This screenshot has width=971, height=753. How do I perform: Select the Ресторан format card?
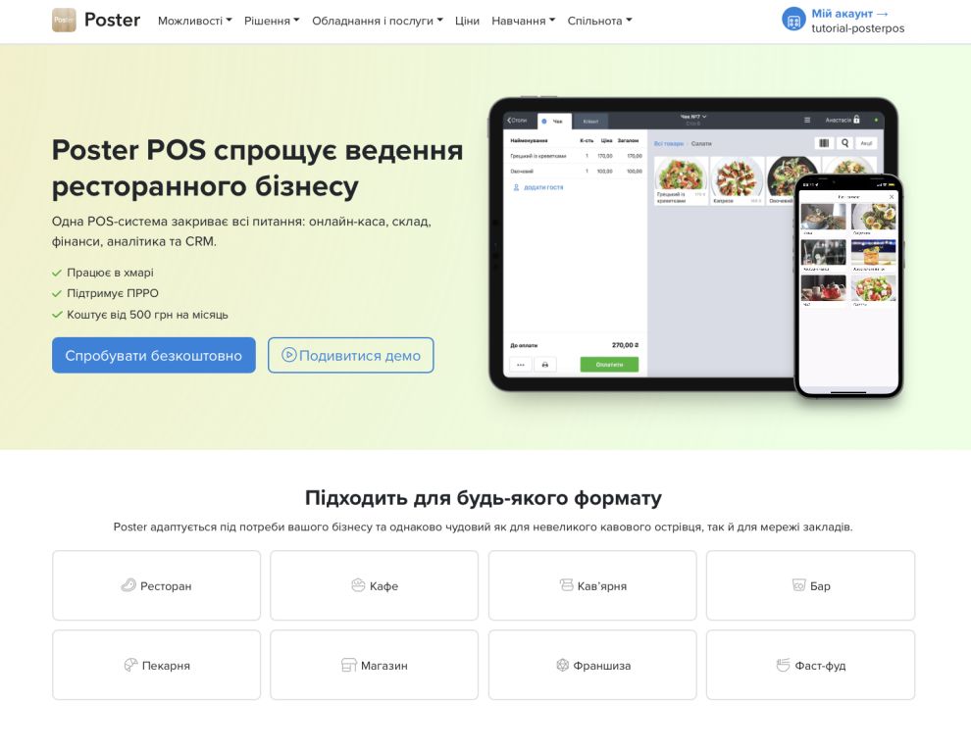pos(157,585)
